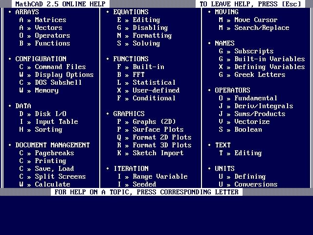Image resolution: width=313 pixels, height=235 pixels.
Task: Open the Deriv/Integrals topic
Action: [x=264, y=106]
